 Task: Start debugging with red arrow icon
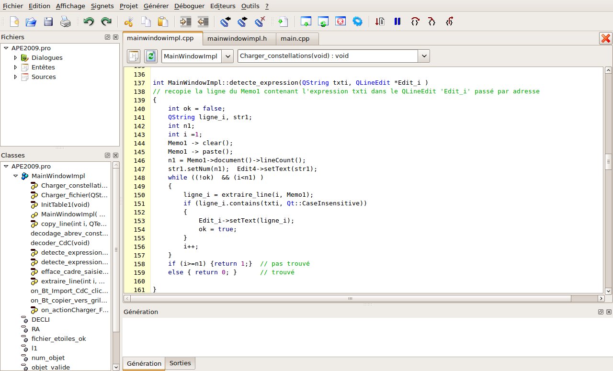click(x=380, y=22)
